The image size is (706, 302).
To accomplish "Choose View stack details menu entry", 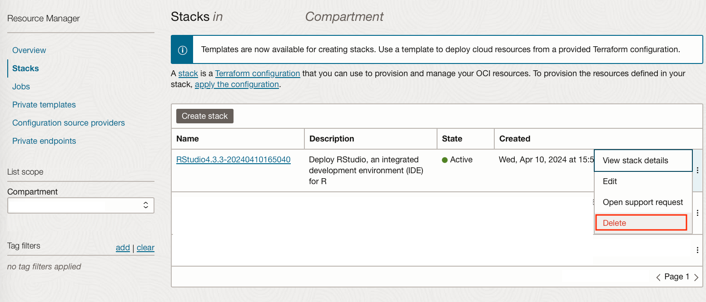I will coord(643,161).
